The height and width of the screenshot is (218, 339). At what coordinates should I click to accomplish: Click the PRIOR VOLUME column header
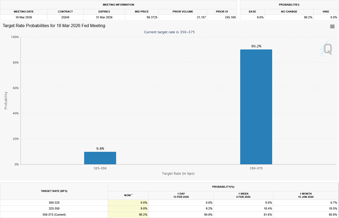[183, 11]
